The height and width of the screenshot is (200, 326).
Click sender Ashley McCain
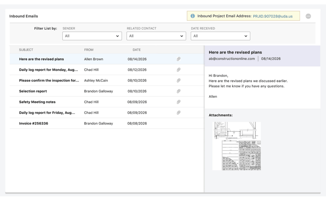pos(96,80)
